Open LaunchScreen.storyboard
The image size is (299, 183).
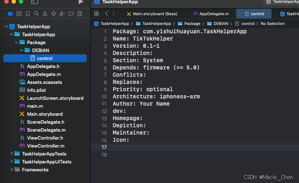tap(55, 98)
